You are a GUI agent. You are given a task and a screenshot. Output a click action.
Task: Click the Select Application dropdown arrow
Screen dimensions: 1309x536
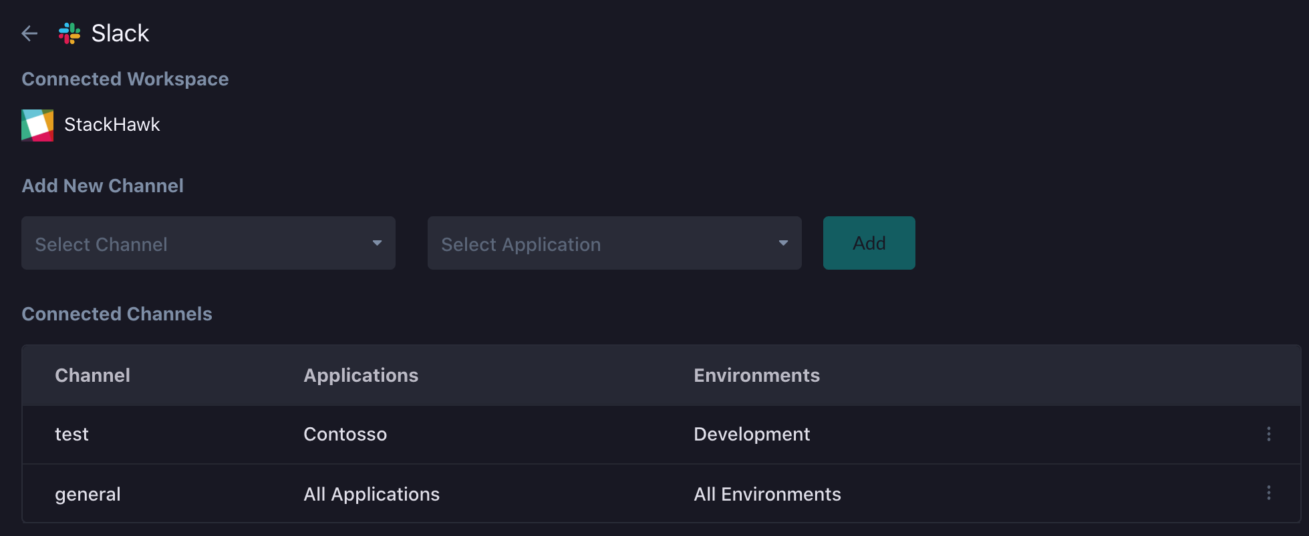(x=783, y=243)
